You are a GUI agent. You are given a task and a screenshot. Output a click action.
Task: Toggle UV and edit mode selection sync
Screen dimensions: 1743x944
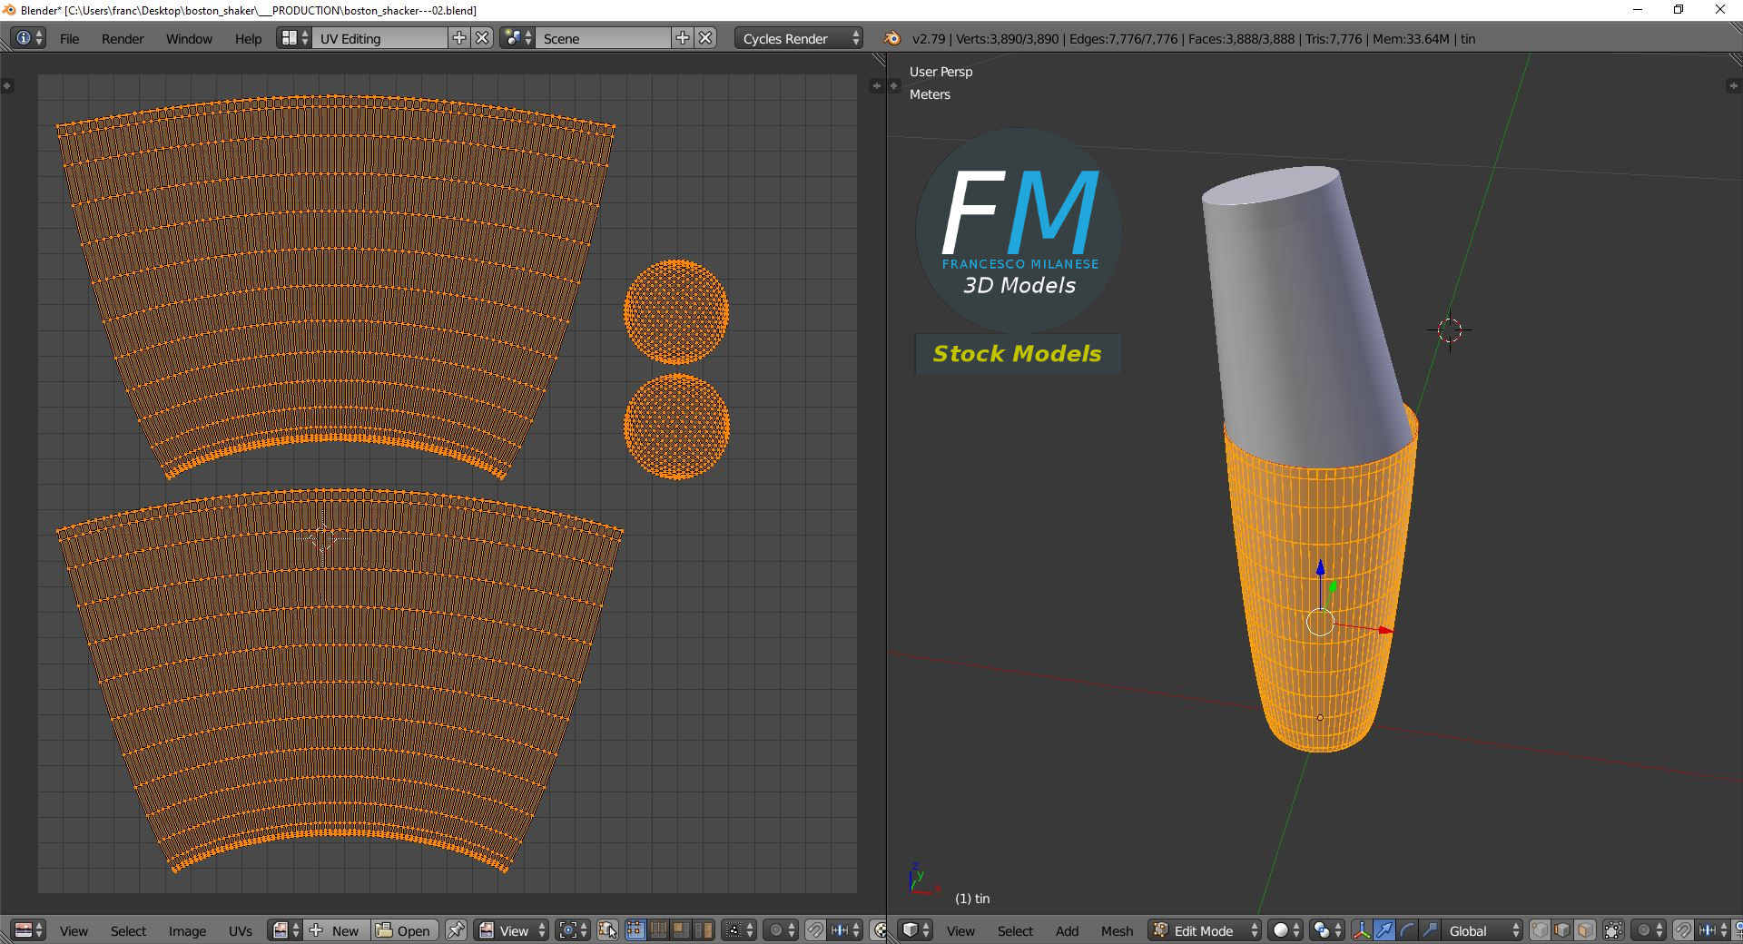tap(607, 930)
